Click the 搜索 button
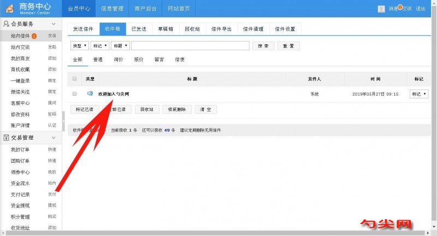437x236 pixels. [x=263, y=46]
